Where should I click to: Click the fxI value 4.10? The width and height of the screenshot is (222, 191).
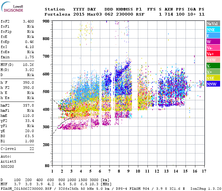coord(29,47)
